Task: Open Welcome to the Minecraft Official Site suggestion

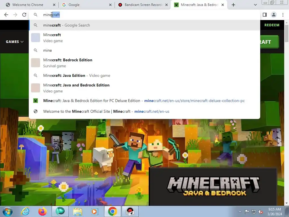Action: pos(144,111)
